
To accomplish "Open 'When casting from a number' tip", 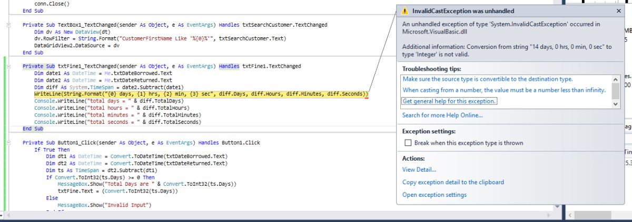I will coord(504,90).
